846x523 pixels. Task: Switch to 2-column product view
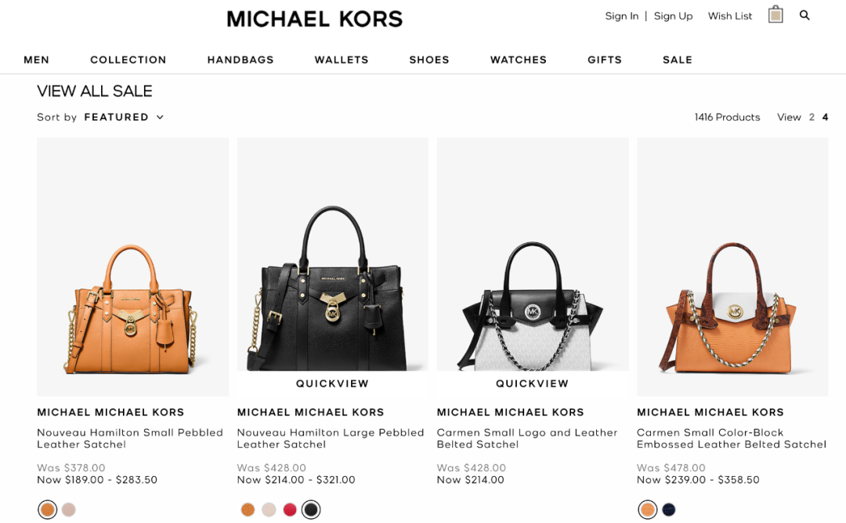point(812,118)
